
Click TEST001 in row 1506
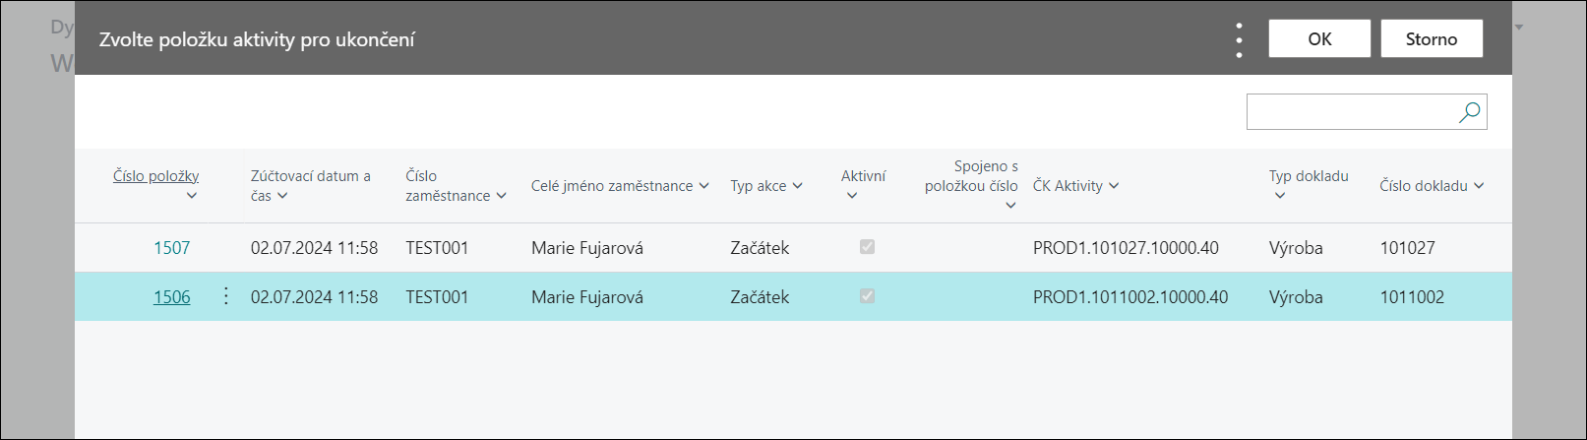click(x=437, y=297)
